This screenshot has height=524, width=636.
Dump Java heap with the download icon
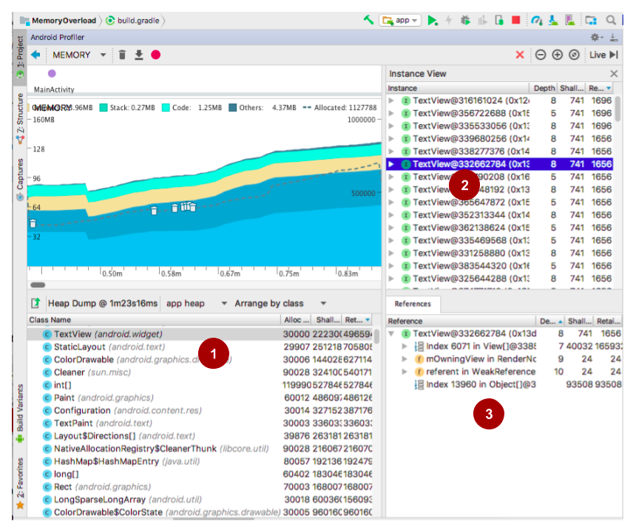coord(139,55)
